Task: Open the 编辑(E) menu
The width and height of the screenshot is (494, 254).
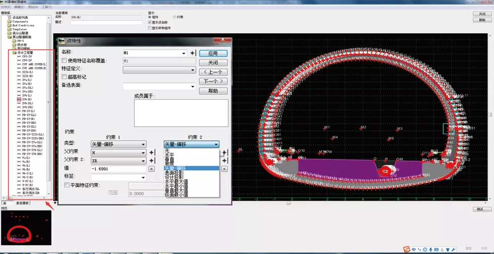Action: tap(19, 7)
